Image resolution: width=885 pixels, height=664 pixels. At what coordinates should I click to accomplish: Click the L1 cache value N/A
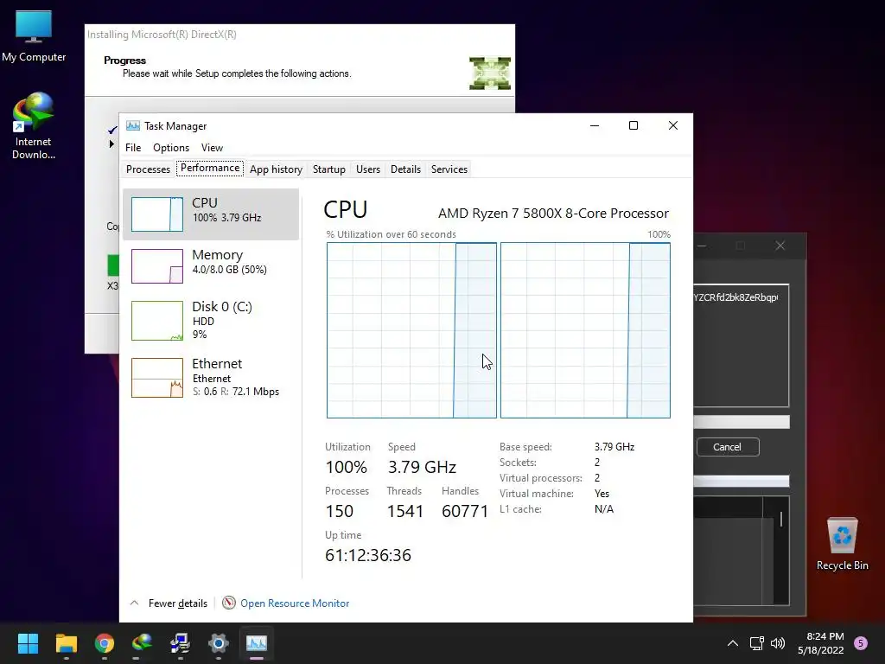coord(604,508)
